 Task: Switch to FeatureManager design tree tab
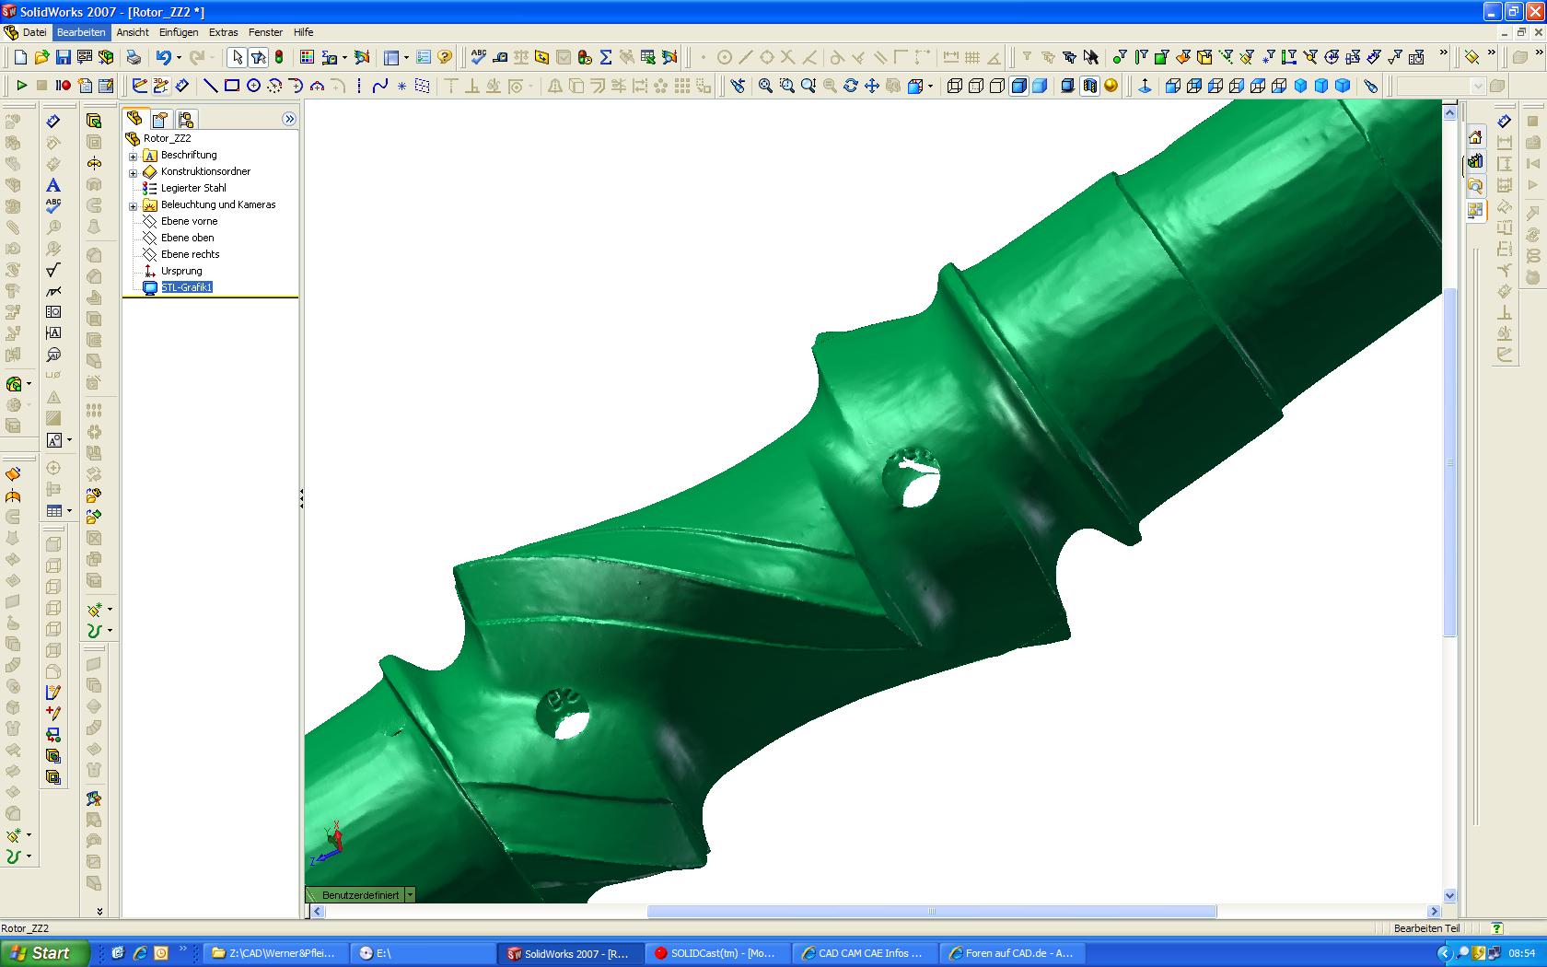coord(134,119)
